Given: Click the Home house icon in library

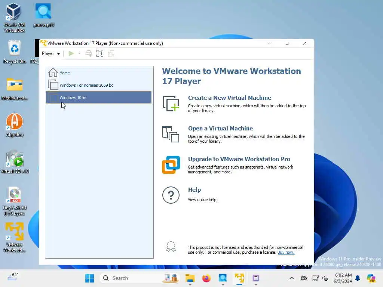Looking at the screenshot, I should (53, 72).
